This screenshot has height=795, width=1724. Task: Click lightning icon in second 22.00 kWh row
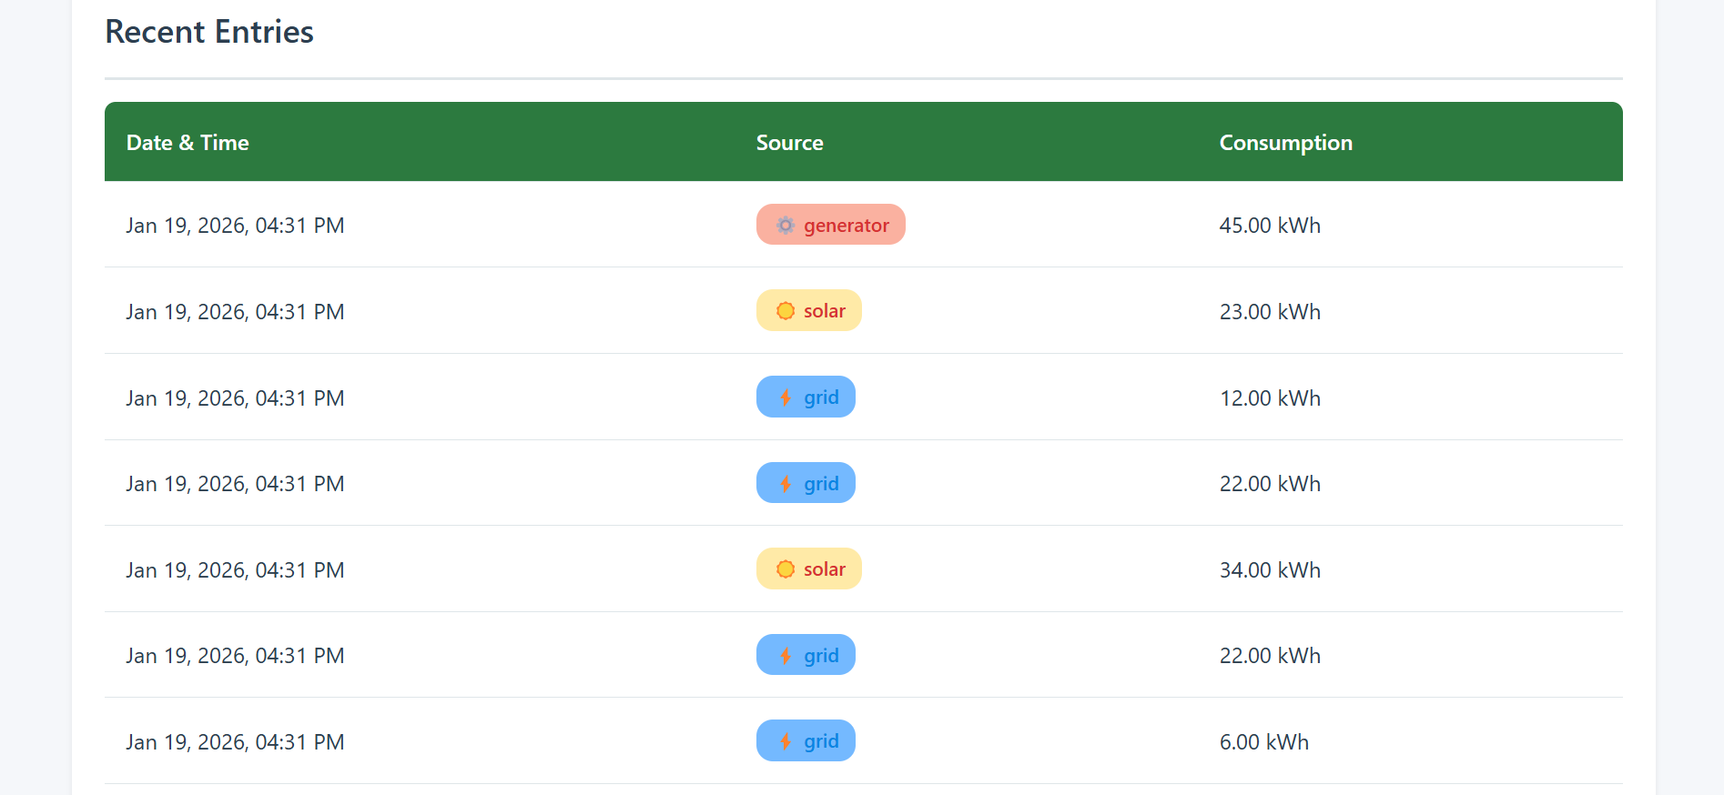pos(786,655)
